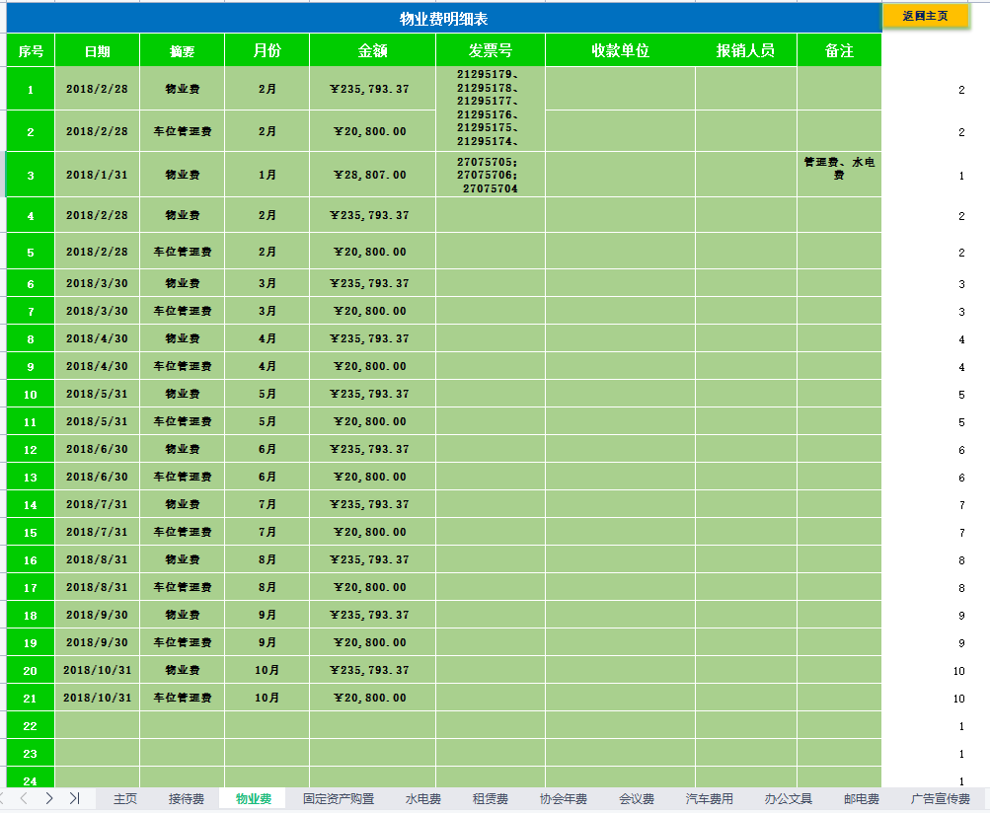Switch to the 水电费 sheet tab
This screenshot has height=813, width=990.
pos(423,799)
